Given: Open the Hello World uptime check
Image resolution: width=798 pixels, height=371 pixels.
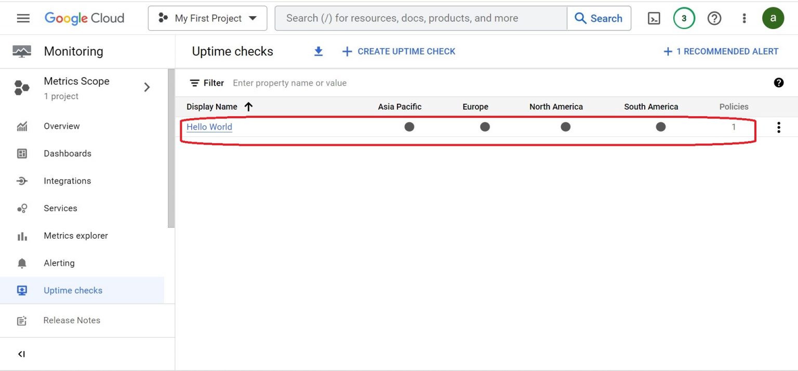Looking at the screenshot, I should [209, 127].
